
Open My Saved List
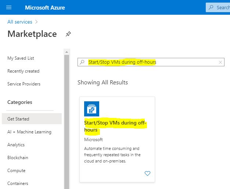tap(21, 58)
